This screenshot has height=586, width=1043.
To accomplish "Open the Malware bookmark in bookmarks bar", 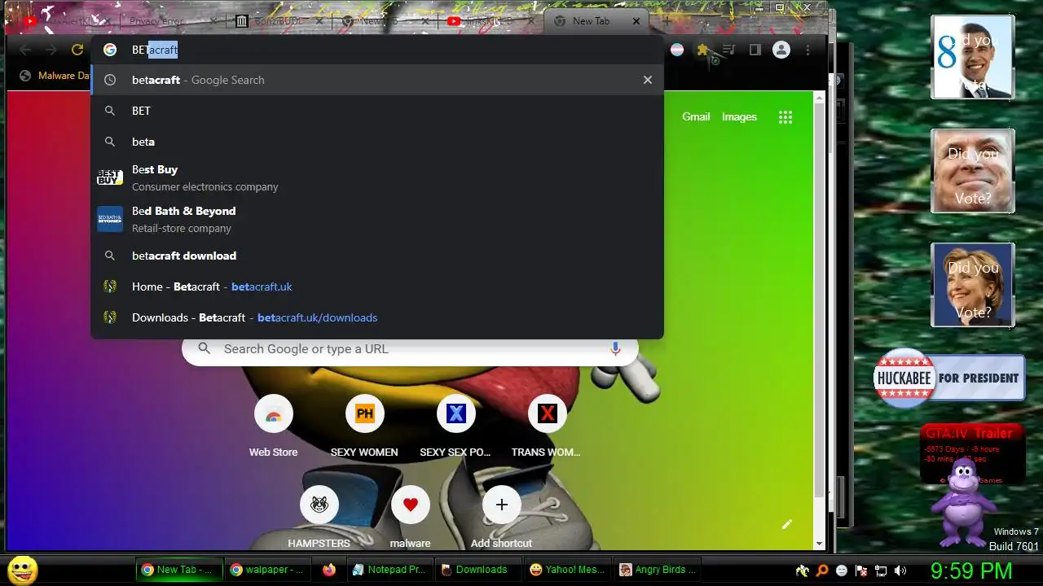I will pos(55,76).
